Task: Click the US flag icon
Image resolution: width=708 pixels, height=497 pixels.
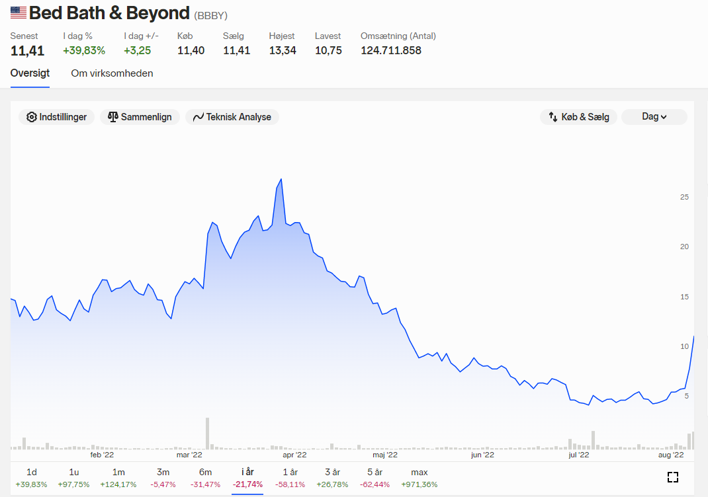Action: point(19,13)
